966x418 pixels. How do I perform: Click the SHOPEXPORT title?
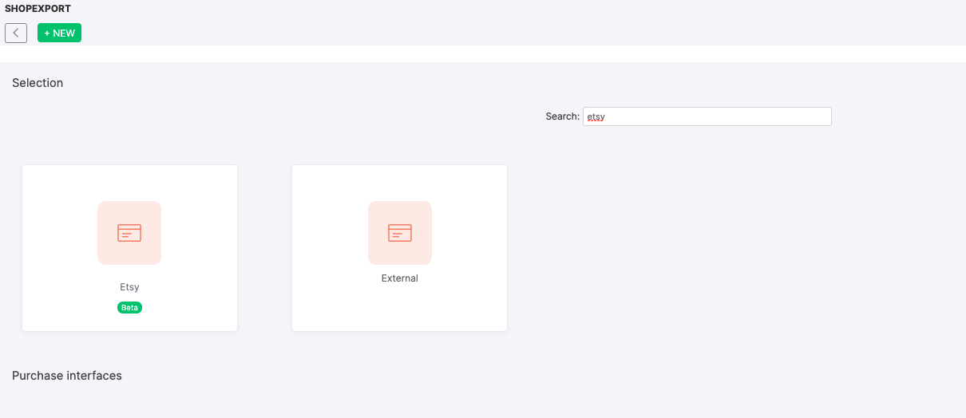pos(38,9)
